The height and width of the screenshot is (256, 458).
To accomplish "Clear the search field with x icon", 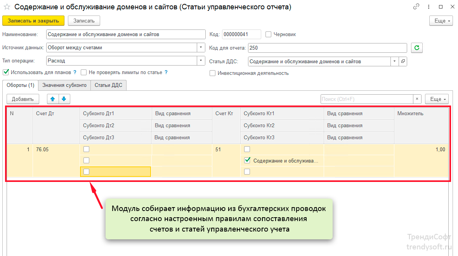I will (417, 99).
